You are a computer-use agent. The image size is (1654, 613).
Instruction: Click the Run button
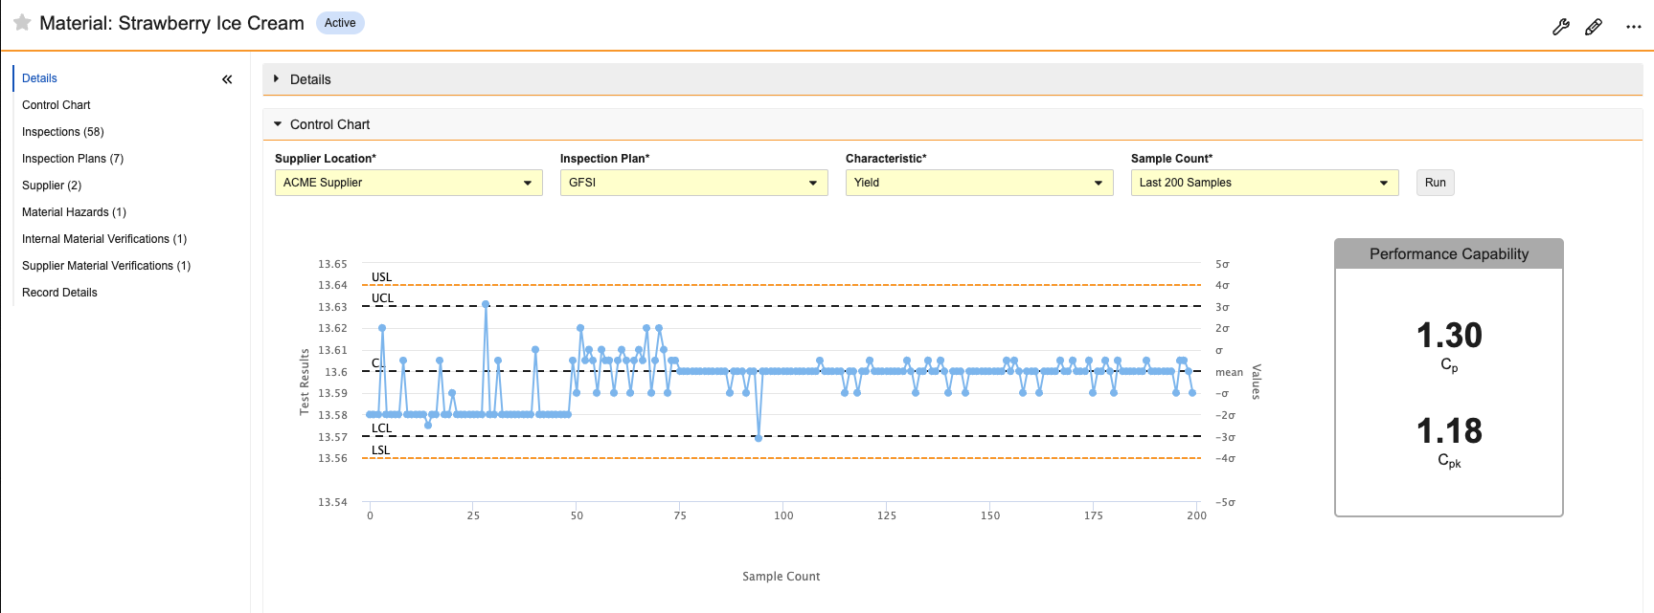[x=1436, y=183]
